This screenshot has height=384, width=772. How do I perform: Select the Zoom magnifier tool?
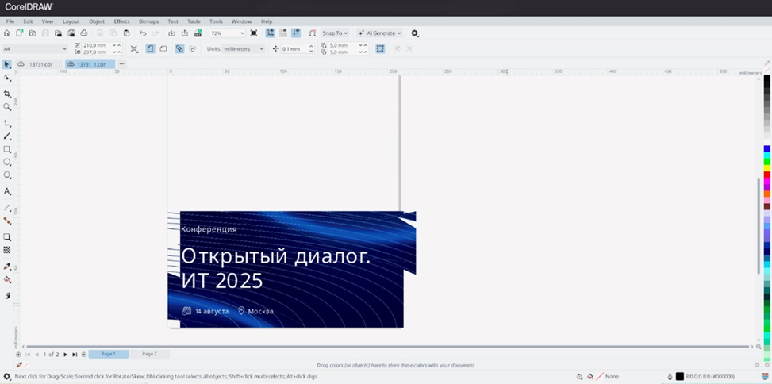[x=7, y=107]
